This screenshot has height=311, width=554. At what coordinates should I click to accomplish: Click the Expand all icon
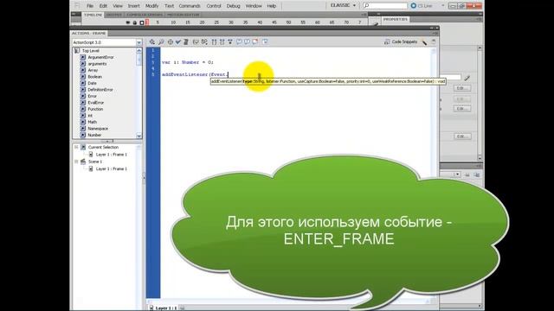click(230, 41)
